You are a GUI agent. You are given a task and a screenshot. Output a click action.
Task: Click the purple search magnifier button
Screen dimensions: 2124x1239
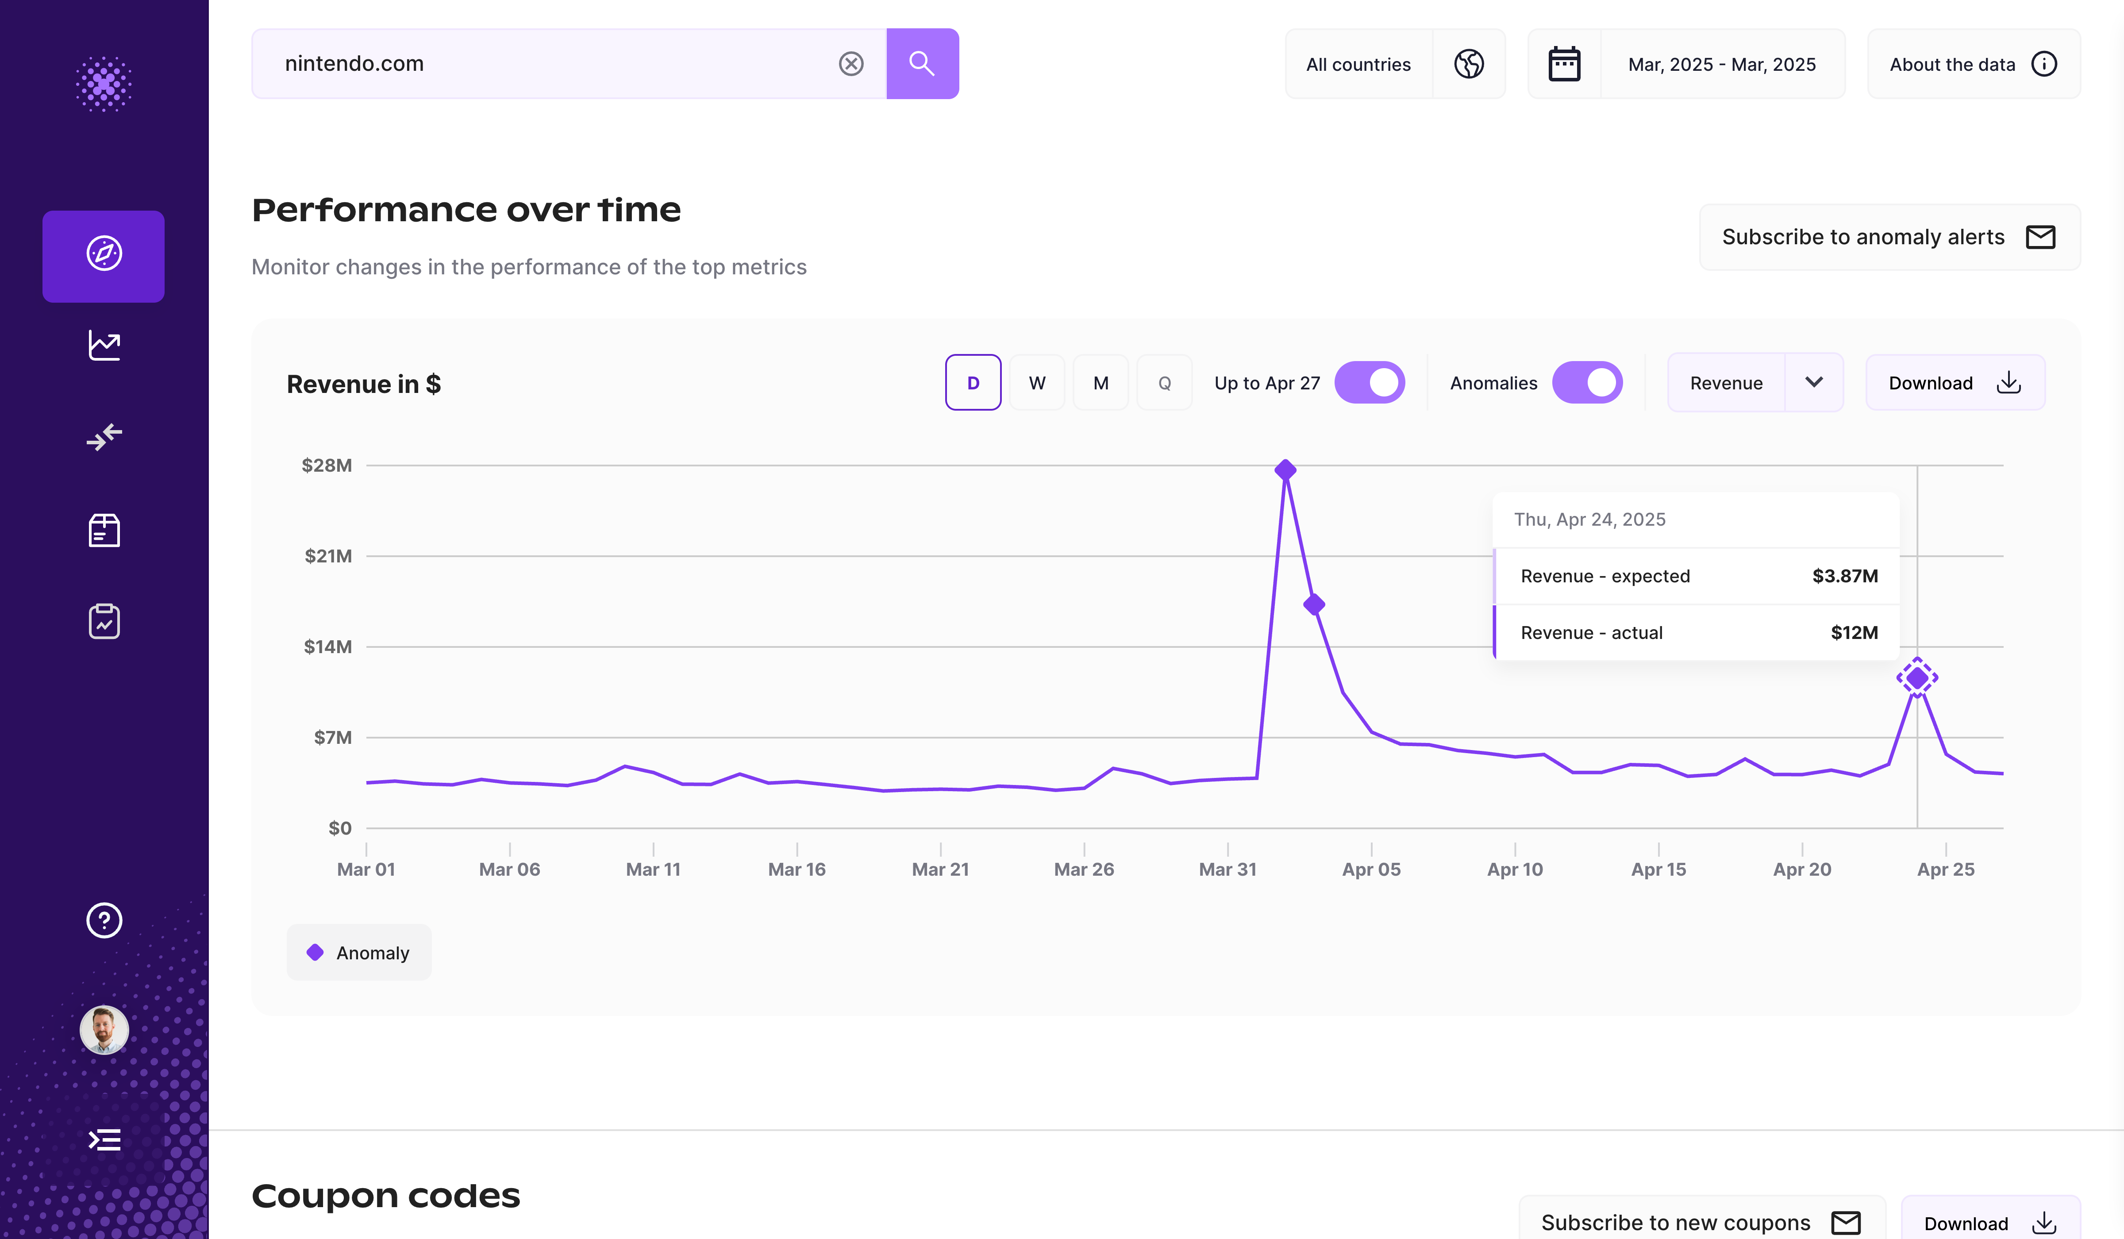[922, 64]
